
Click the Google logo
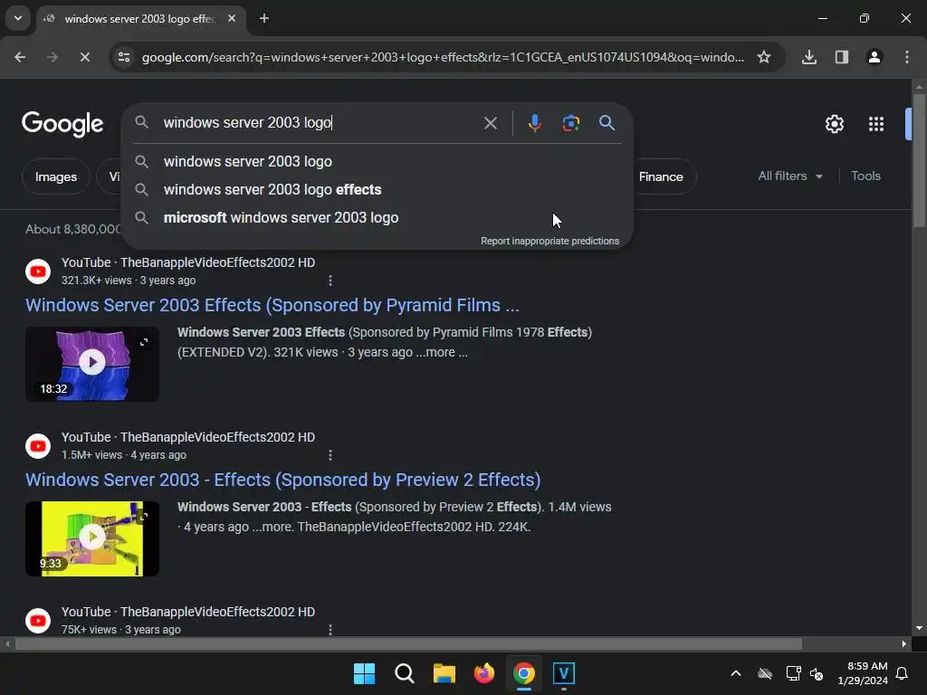point(62,124)
